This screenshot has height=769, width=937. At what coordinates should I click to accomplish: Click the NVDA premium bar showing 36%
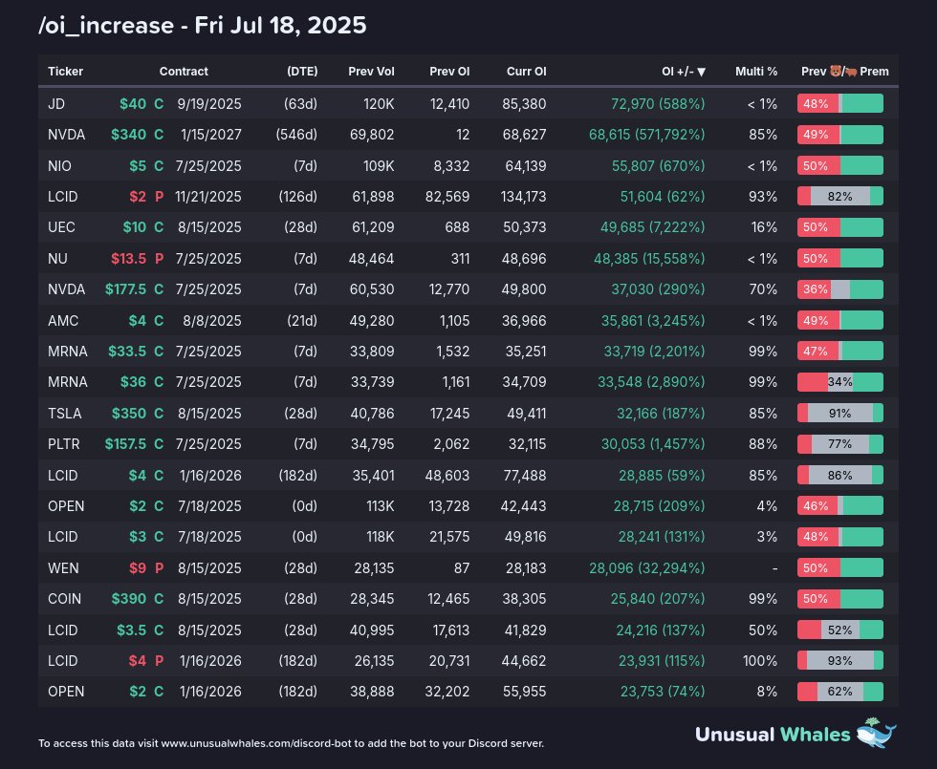coord(840,288)
